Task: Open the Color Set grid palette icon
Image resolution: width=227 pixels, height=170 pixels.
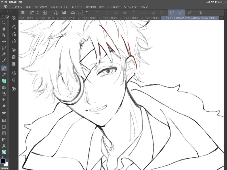Action: pyautogui.click(x=14, y=57)
